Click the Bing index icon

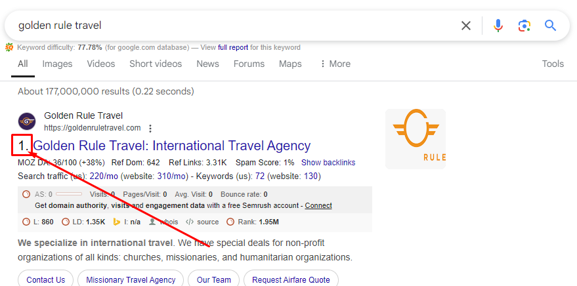(117, 222)
